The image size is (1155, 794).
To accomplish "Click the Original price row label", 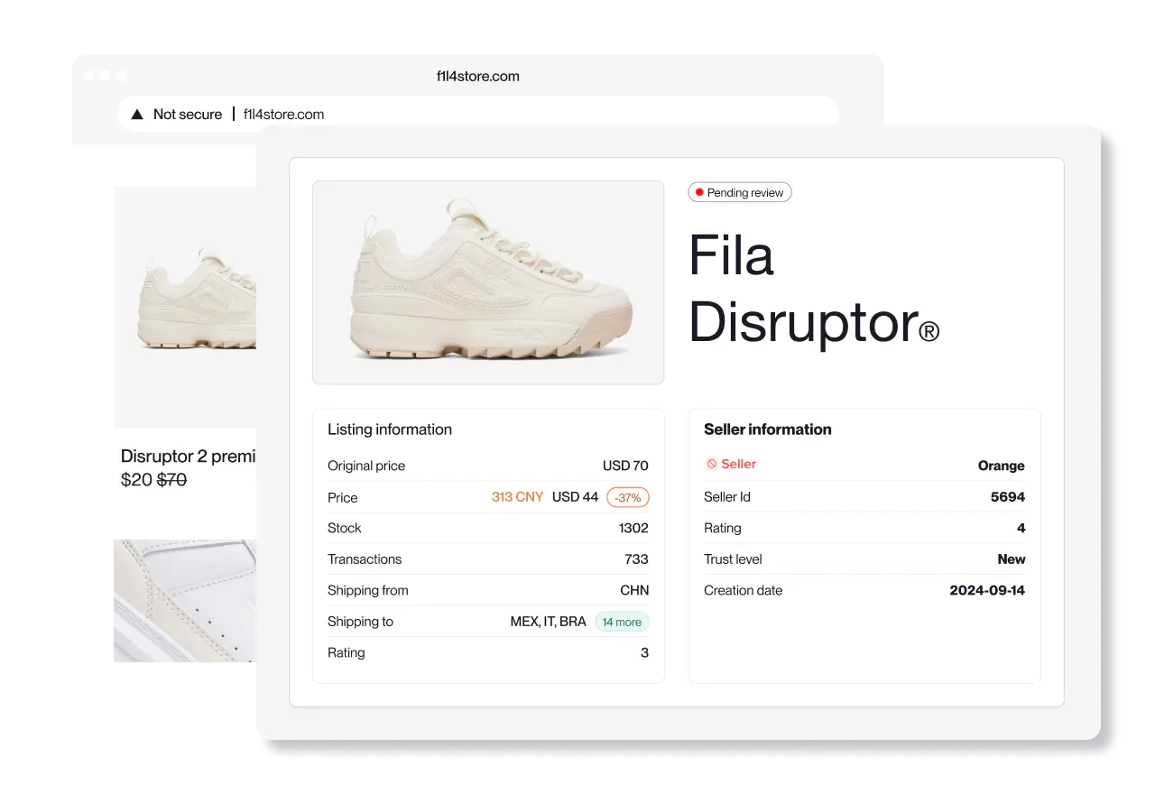I will point(366,466).
